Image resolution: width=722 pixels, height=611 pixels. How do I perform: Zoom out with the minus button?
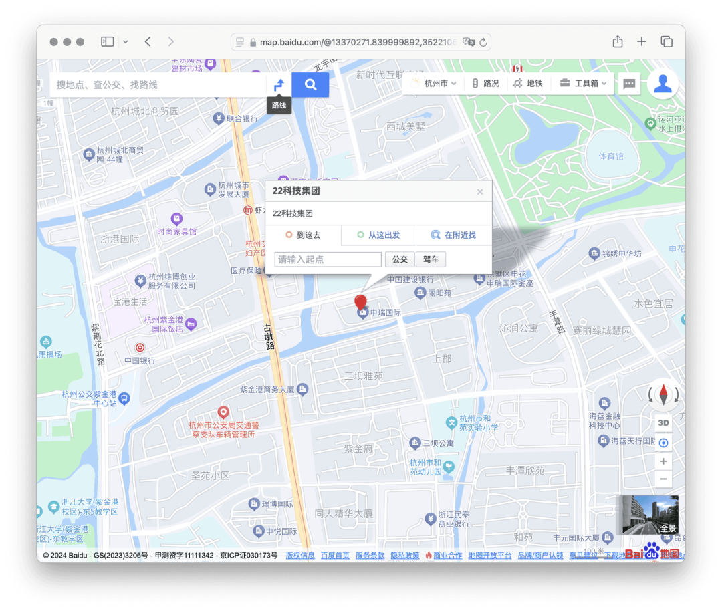pyautogui.click(x=663, y=479)
